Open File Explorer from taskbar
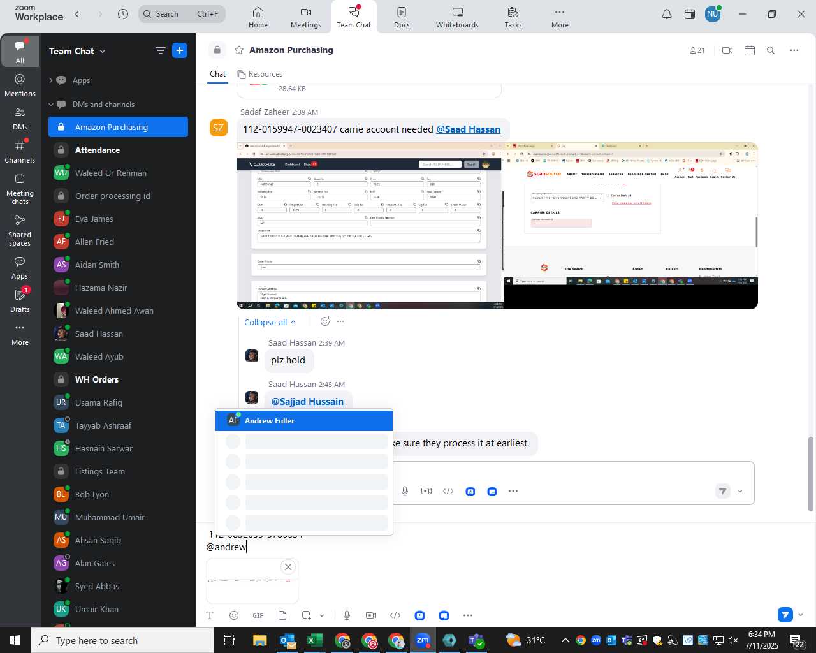 [x=259, y=640]
